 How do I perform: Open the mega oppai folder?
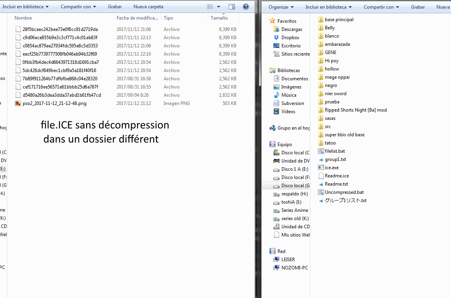tap(337, 77)
